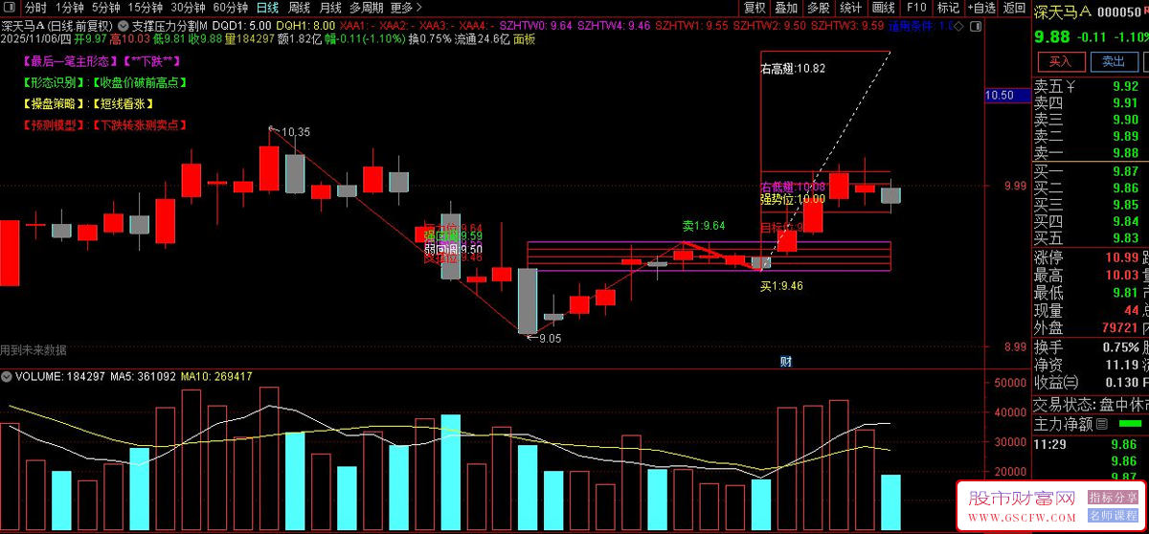Open the indicator dropdown circle next to stock name
Image resolution: width=1149 pixels, height=534 pixels.
point(122,24)
